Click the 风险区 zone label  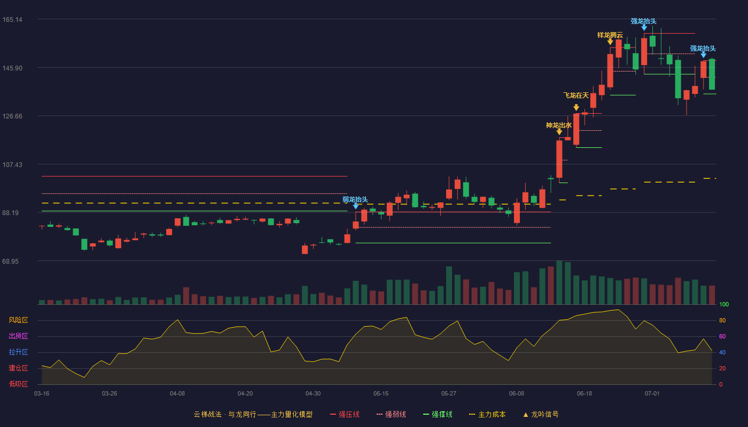(18, 320)
